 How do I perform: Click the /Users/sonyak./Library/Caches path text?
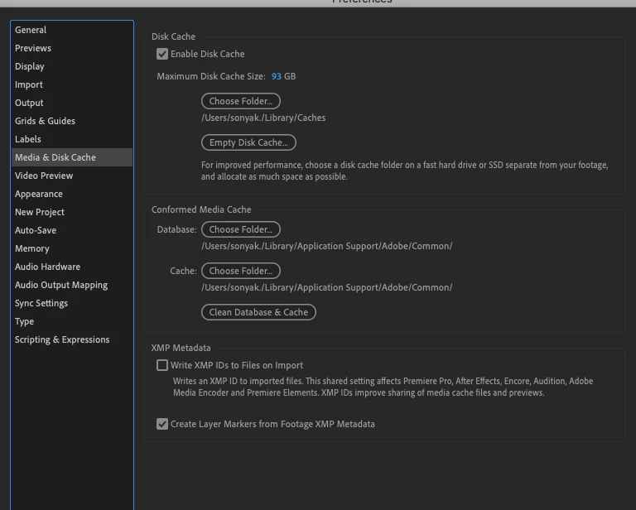pyautogui.click(x=263, y=118)
